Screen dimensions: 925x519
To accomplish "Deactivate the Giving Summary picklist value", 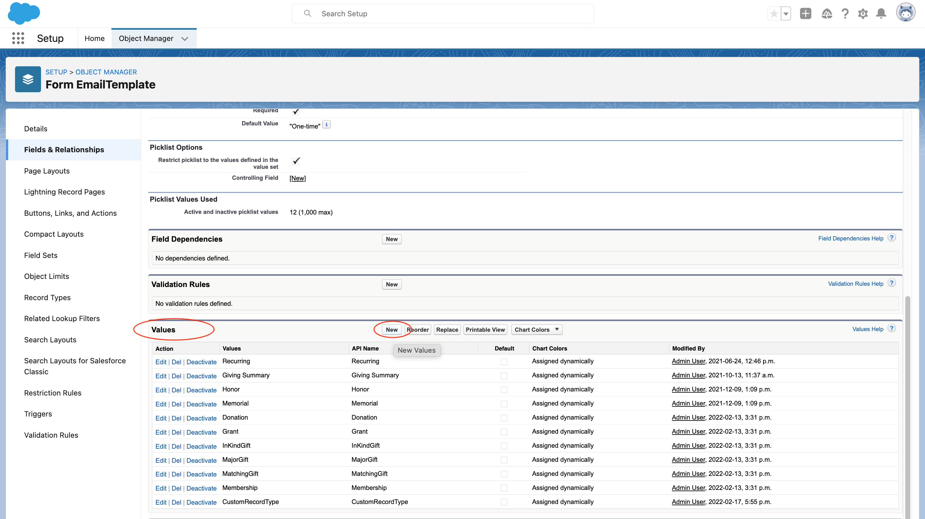I will click(201, 376).
